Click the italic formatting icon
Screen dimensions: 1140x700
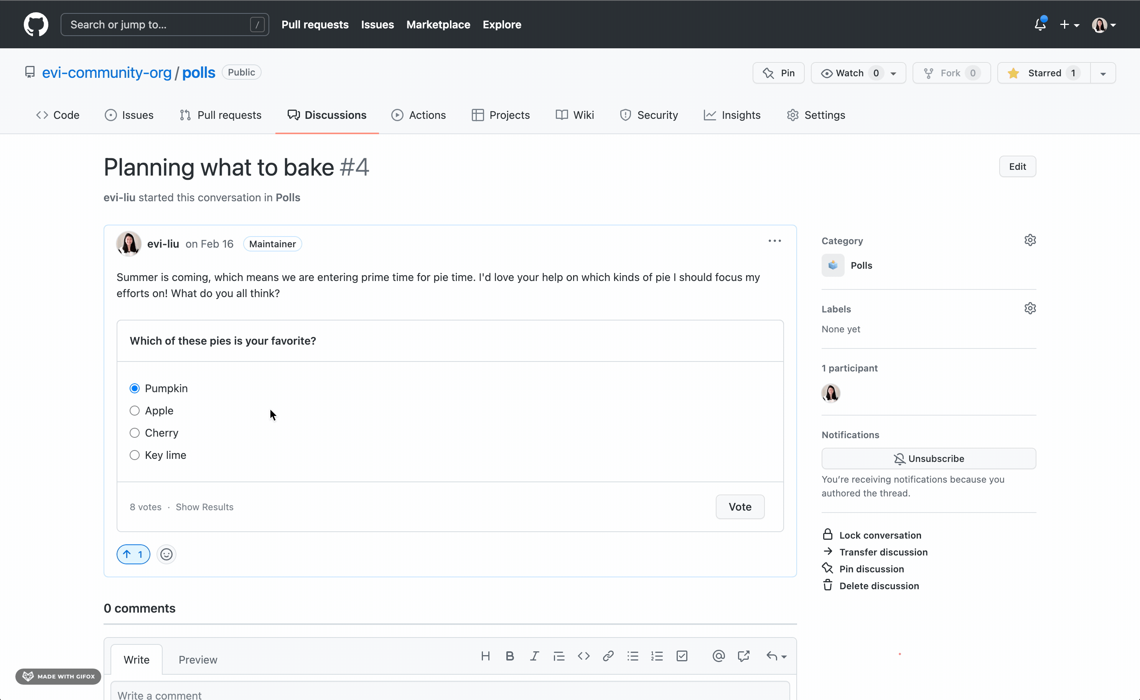(x=535, y=656)
